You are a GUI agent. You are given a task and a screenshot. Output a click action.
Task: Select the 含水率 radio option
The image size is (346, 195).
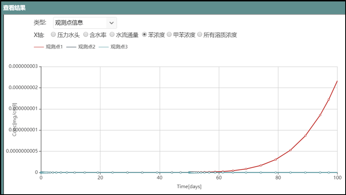click(86, 35)
